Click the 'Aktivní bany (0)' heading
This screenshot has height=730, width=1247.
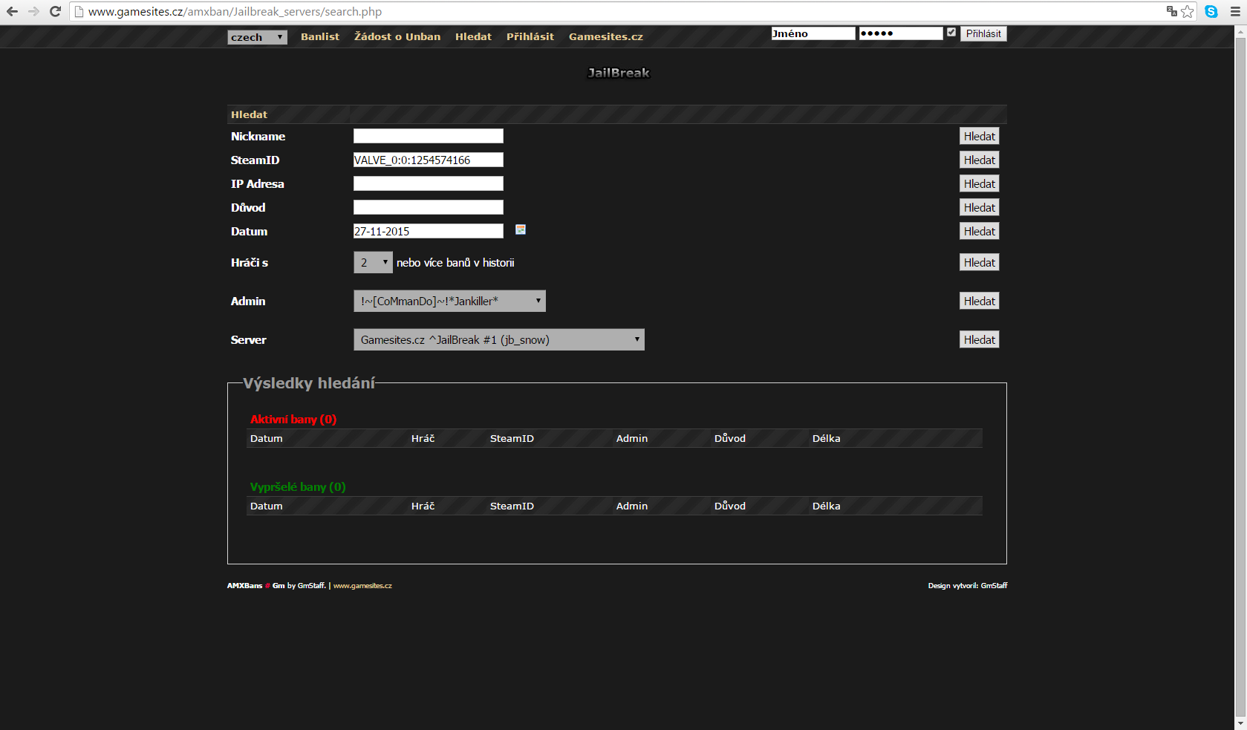293,420
